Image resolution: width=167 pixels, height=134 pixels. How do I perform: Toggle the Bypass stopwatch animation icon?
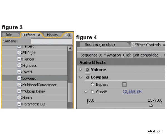[92, 84]
